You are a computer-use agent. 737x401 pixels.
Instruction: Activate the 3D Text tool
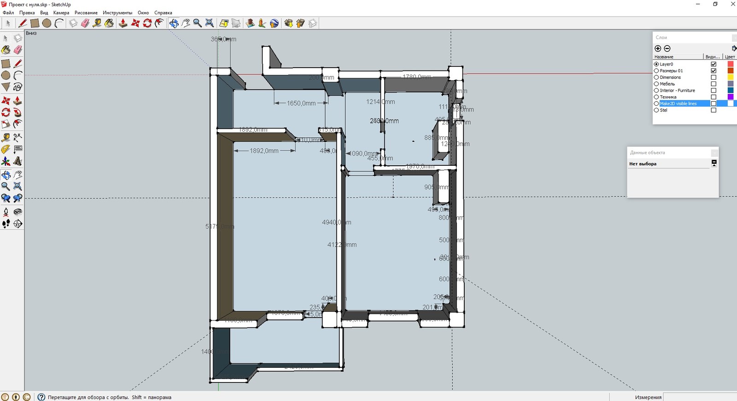[x=18, y=161]
